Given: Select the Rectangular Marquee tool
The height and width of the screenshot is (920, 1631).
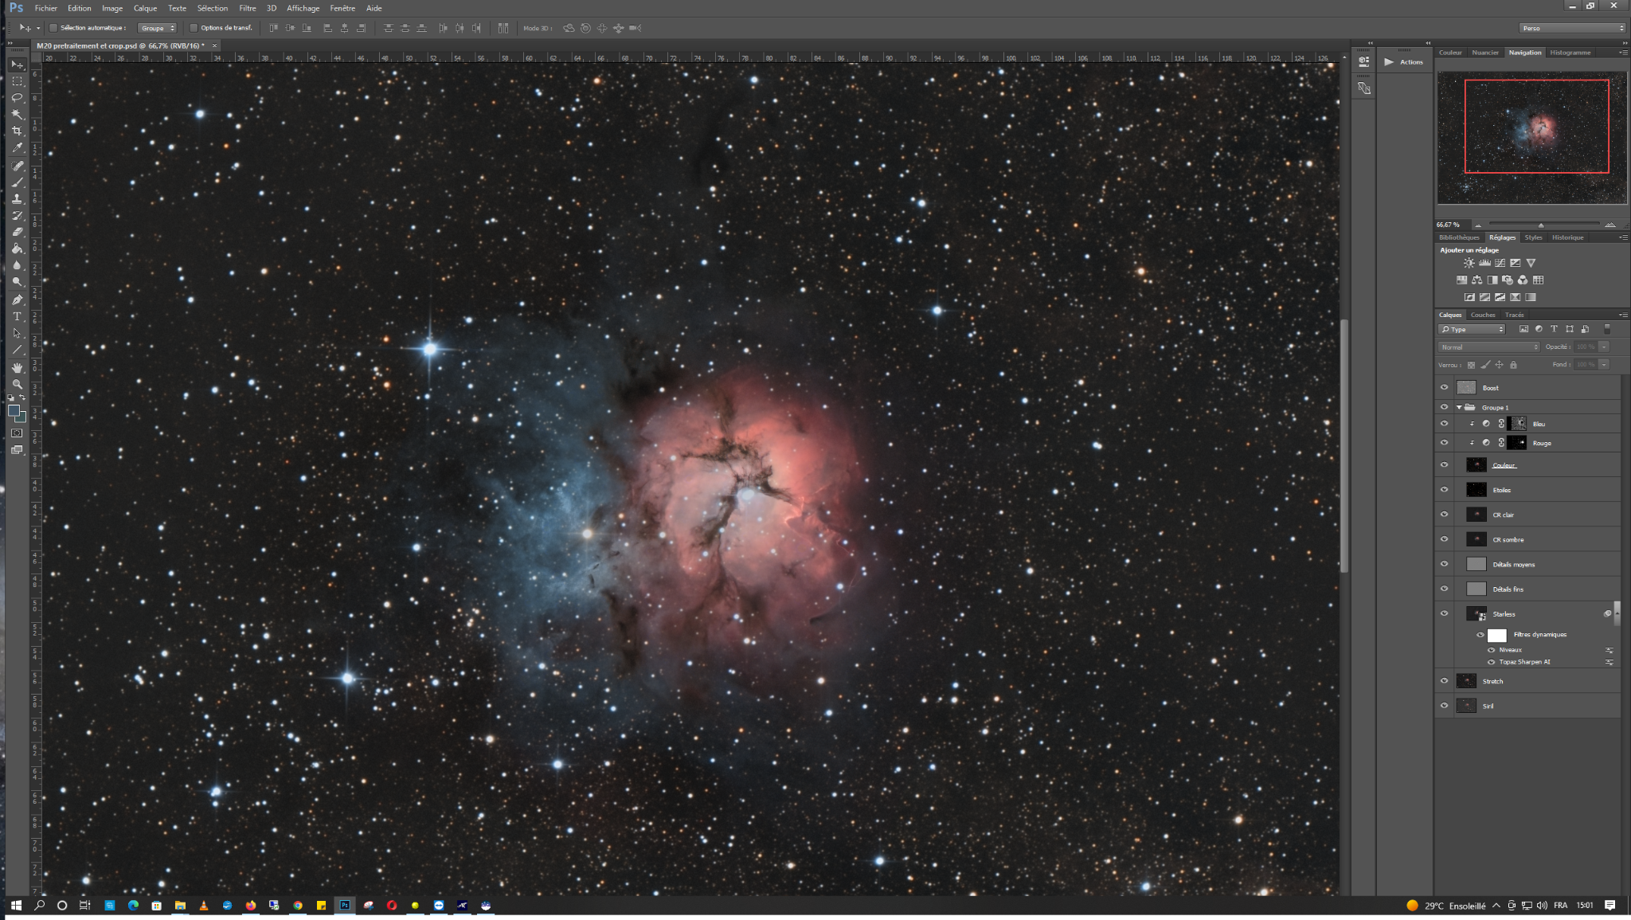Looking at the screenshot, I should point(17,81).
